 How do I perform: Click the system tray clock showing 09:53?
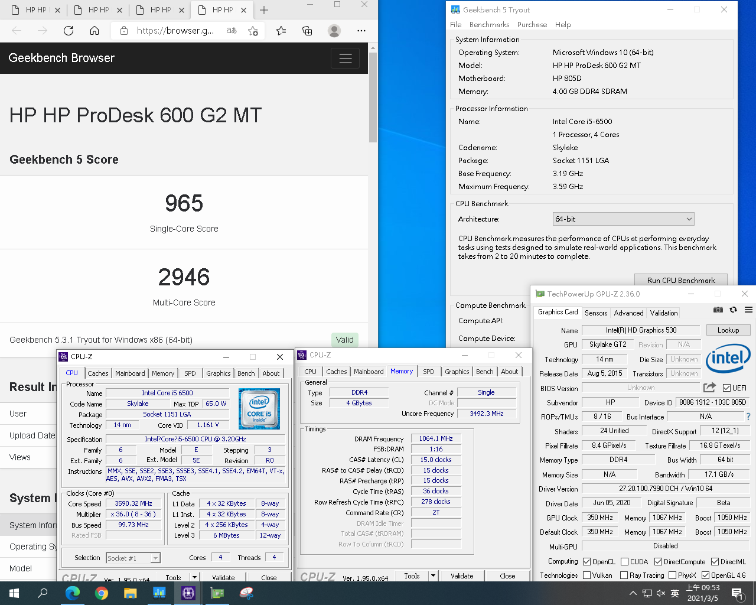point(703,593)
